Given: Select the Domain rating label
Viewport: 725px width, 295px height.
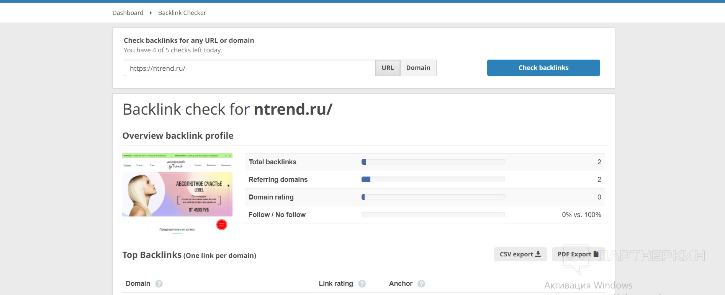Looking at the screenshot, I should click(271, 197).
